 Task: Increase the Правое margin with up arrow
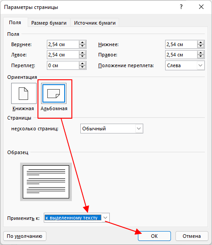pos(201,53)
